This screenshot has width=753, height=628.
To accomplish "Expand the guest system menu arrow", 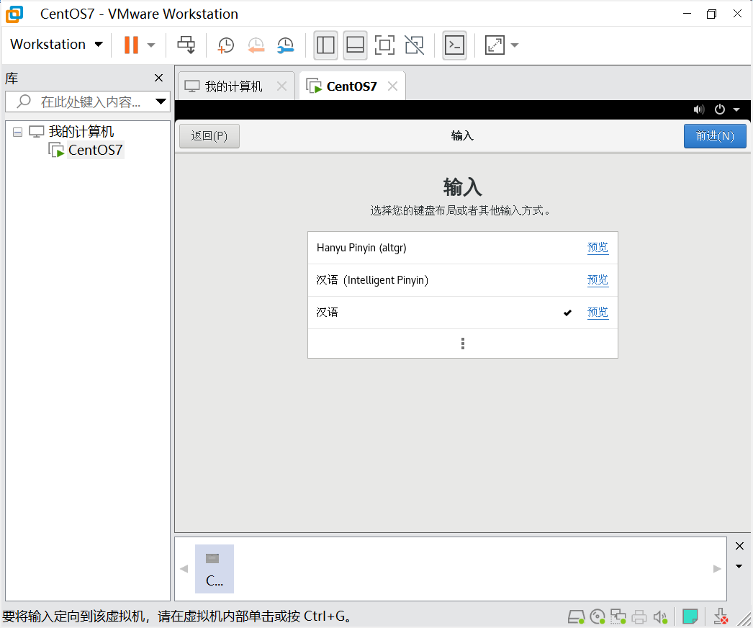I will click(x=736, y=109).
